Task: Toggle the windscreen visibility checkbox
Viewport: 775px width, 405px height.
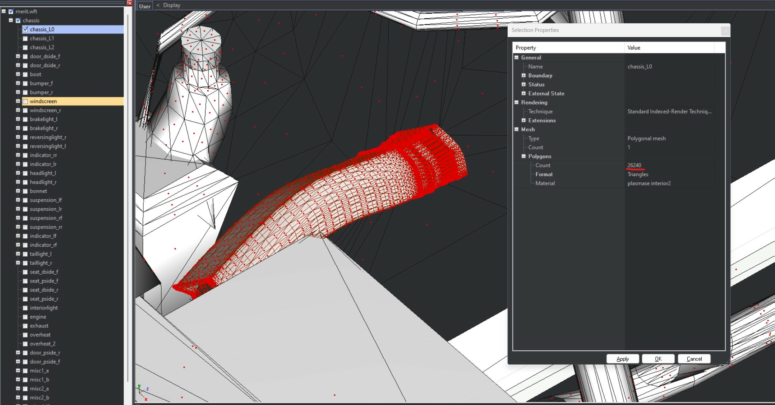Action: [26, 102]
